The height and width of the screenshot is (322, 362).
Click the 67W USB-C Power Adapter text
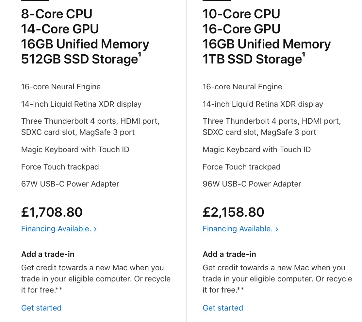[x=70, y=184]
